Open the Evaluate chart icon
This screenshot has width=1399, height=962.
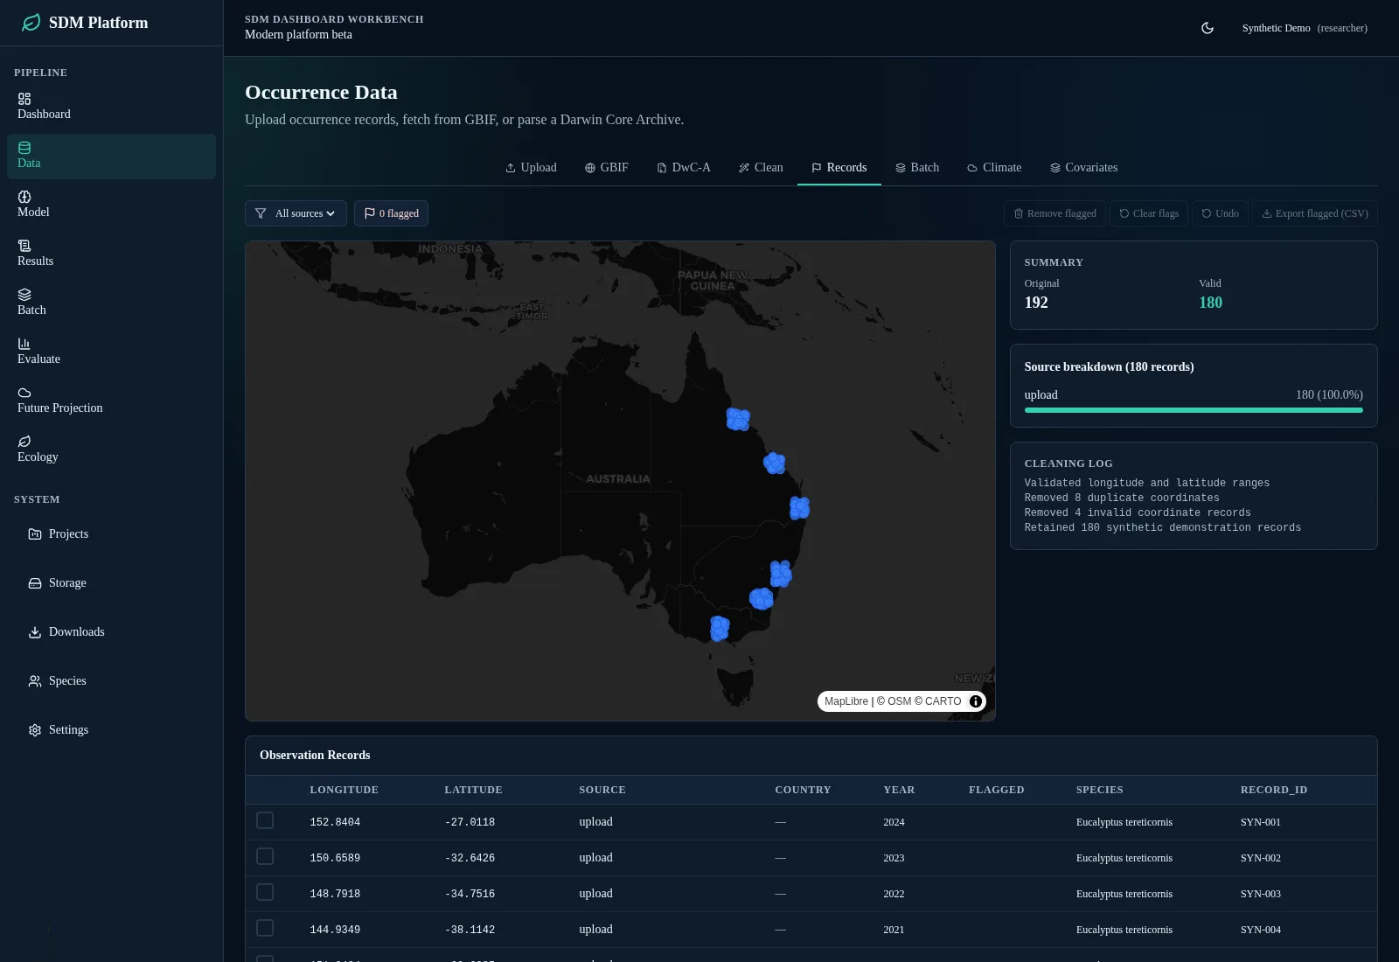click(24, 344)
